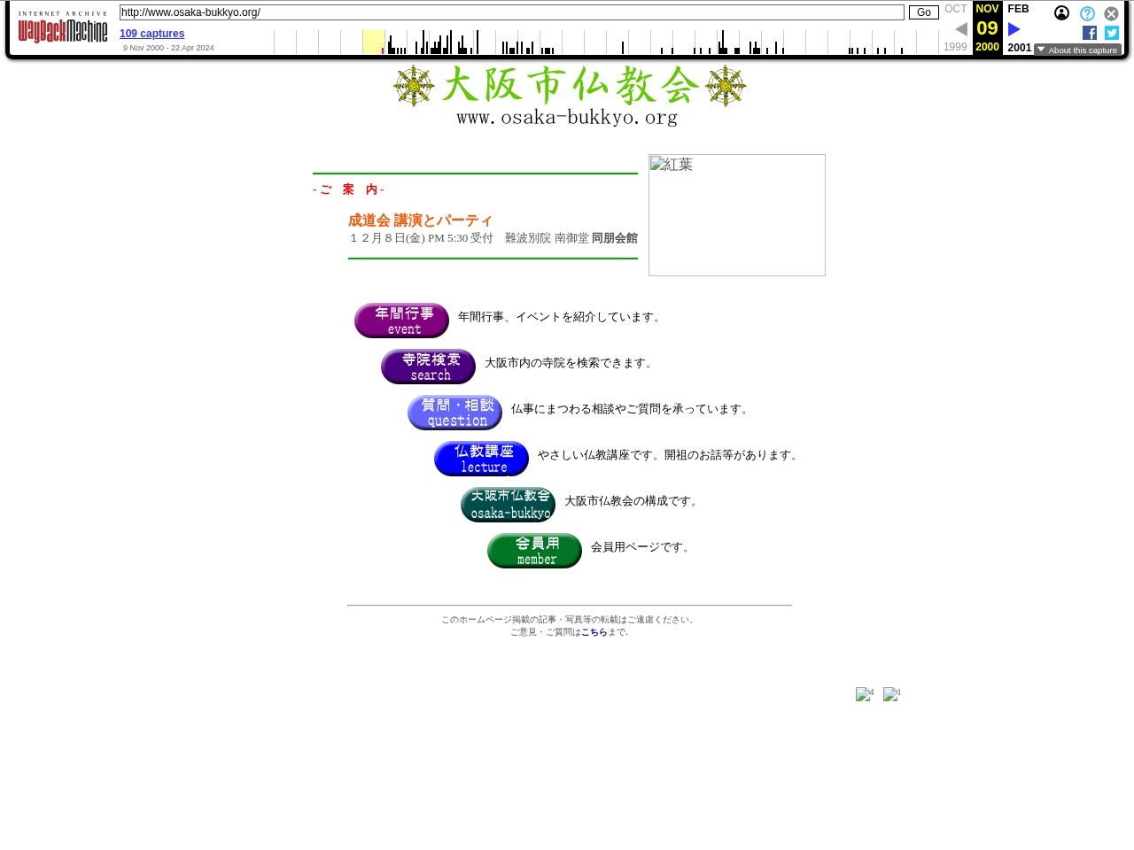Screen dimensions: 1134x850
Task: Open the user account icon
Action: pos(1061,13)
